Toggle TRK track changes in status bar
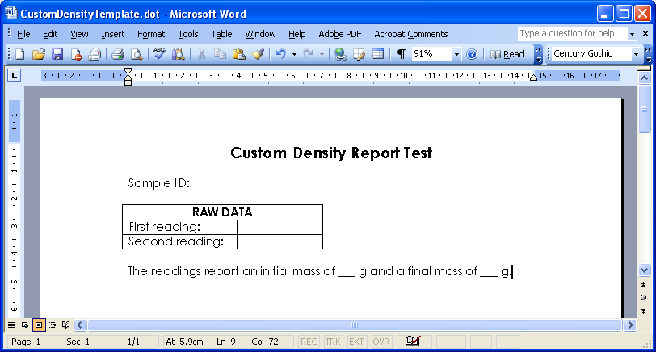656x352 pixels. tap(333, 342)
